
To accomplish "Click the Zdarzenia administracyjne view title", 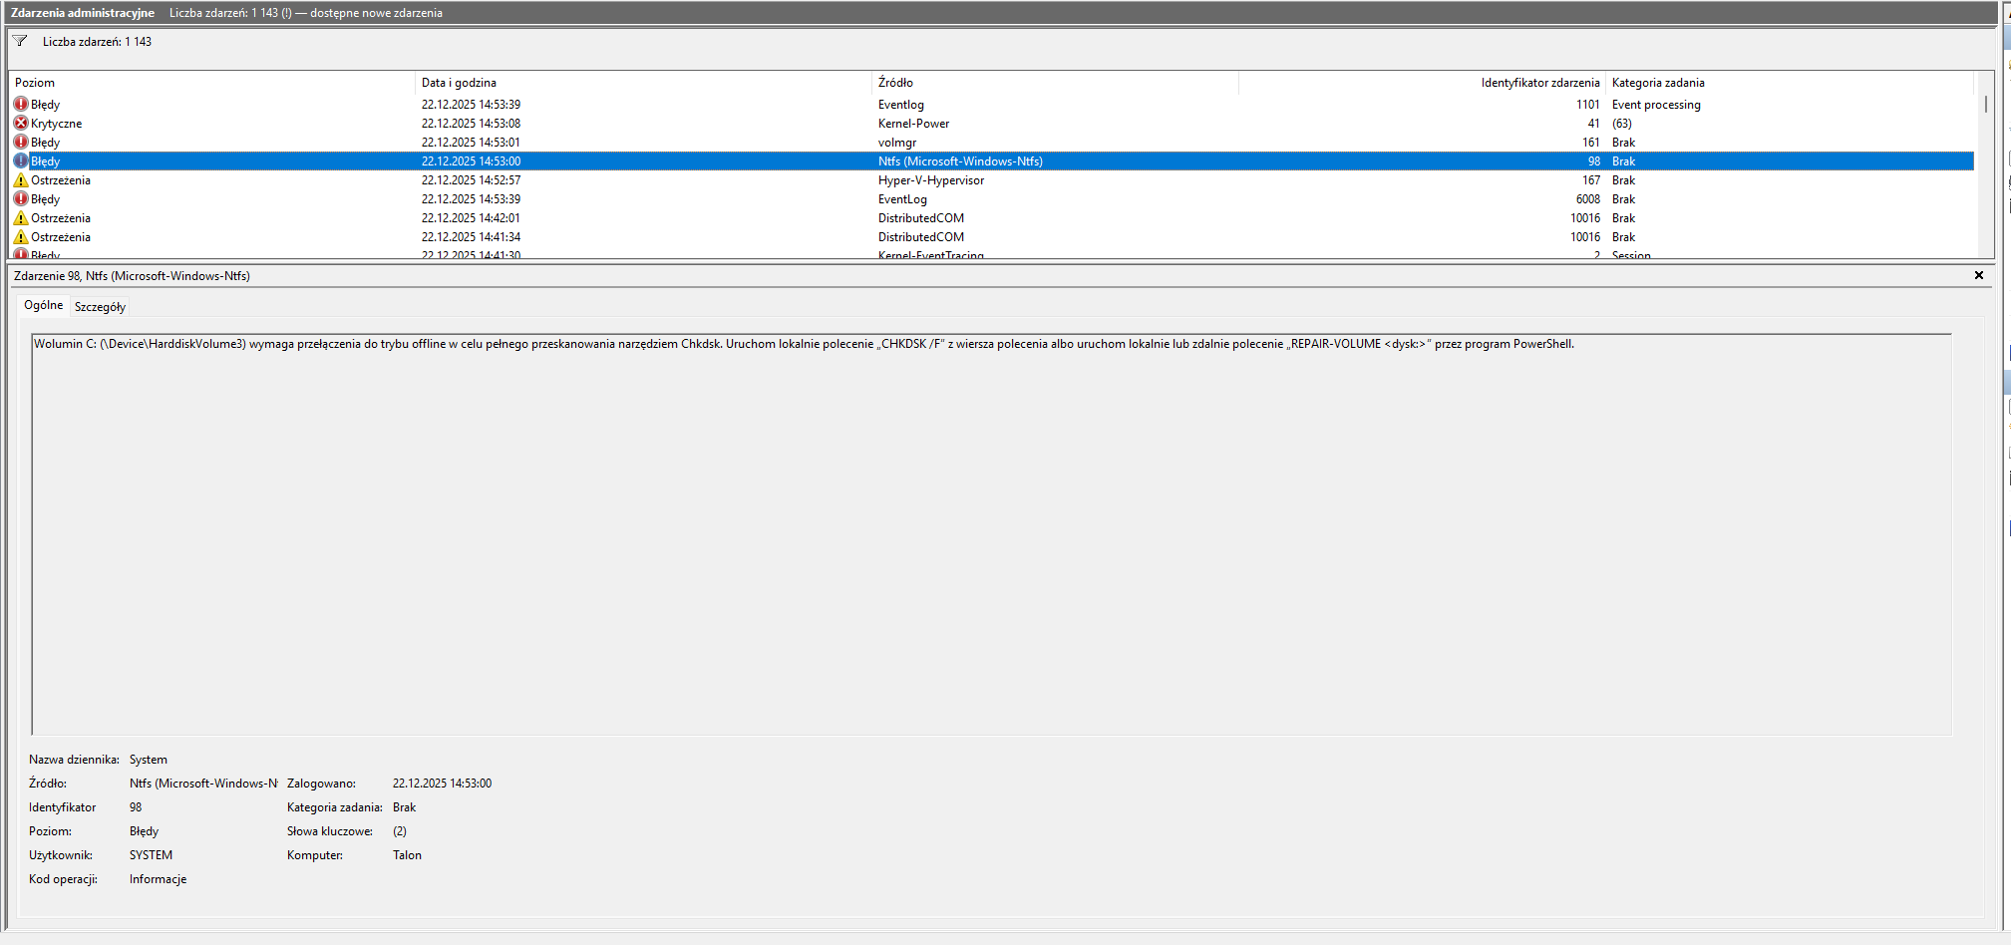I will click(83, 13).
